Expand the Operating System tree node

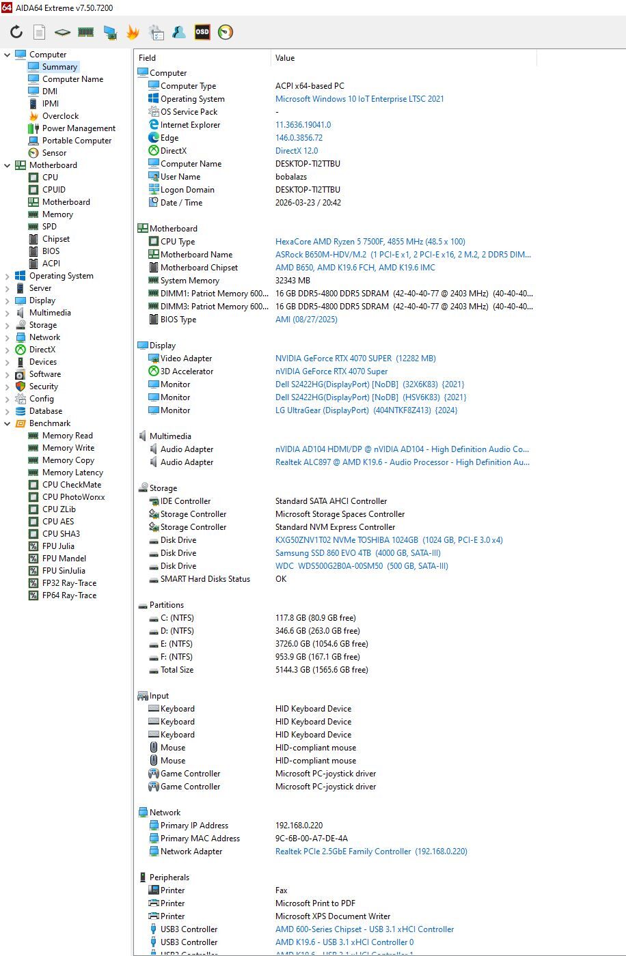pyautogui.click(x=8, y=276)
